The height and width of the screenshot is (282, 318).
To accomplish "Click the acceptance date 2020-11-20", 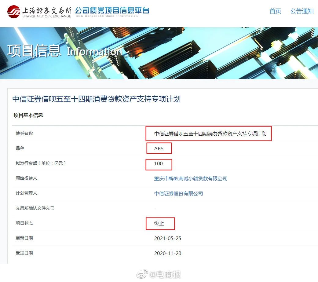I will click(x=167, y=253).
